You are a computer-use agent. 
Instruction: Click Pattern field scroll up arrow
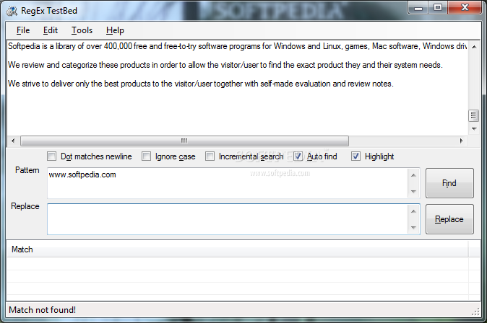pos(413,175)
